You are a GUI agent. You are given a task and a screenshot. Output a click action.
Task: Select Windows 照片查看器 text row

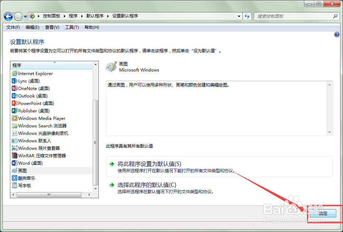(39, 148)
